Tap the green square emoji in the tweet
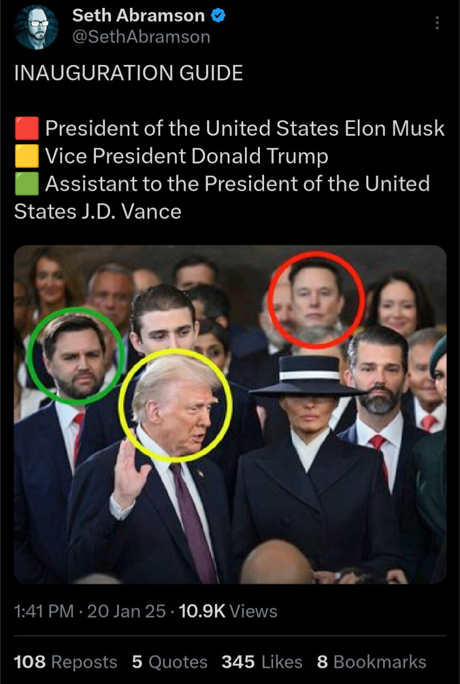The image size is (460, 684). [27, 184]
